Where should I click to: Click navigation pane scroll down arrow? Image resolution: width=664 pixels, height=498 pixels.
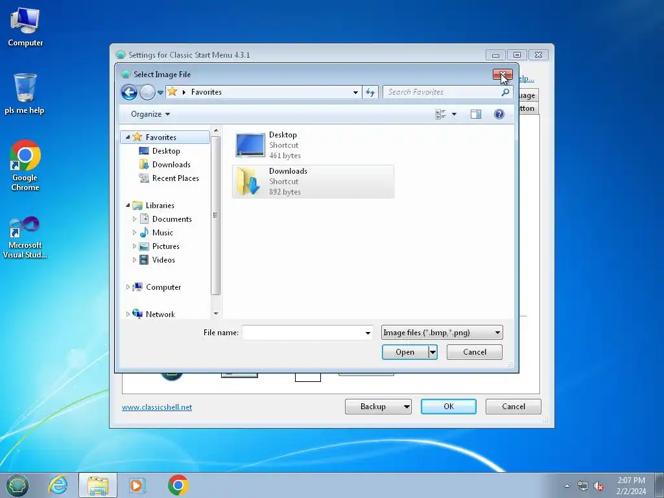(x=216, y=314)
